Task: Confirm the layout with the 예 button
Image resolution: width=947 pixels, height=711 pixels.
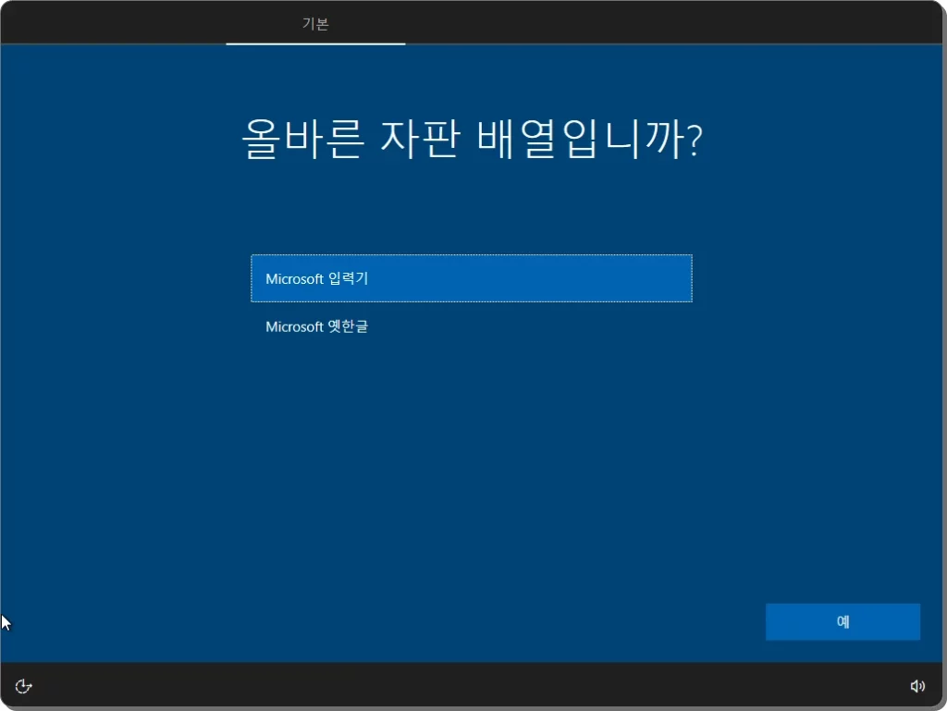Action: 842,621
